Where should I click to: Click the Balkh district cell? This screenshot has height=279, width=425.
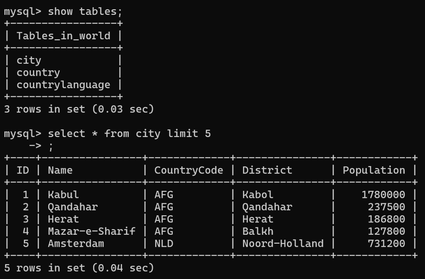[257, 232]
